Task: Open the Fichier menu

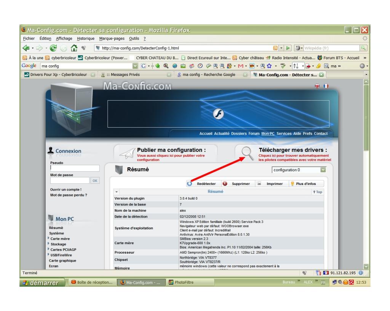Action: [29, 38]
